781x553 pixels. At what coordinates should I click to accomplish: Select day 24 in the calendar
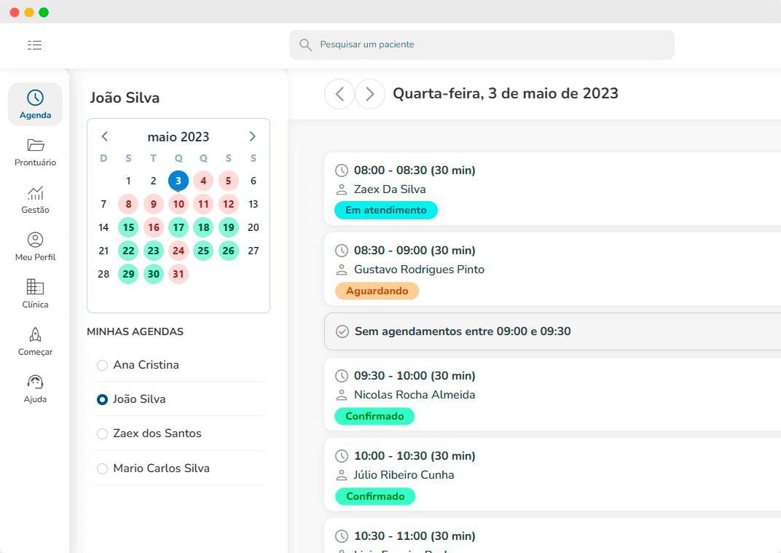pyautogui.click(x=178, y=251)
